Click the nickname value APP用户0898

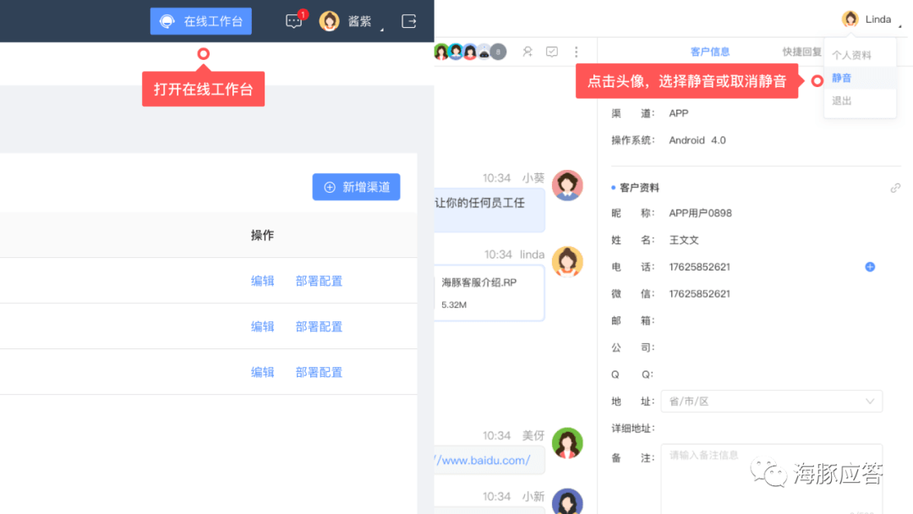(x=700, y=213)
